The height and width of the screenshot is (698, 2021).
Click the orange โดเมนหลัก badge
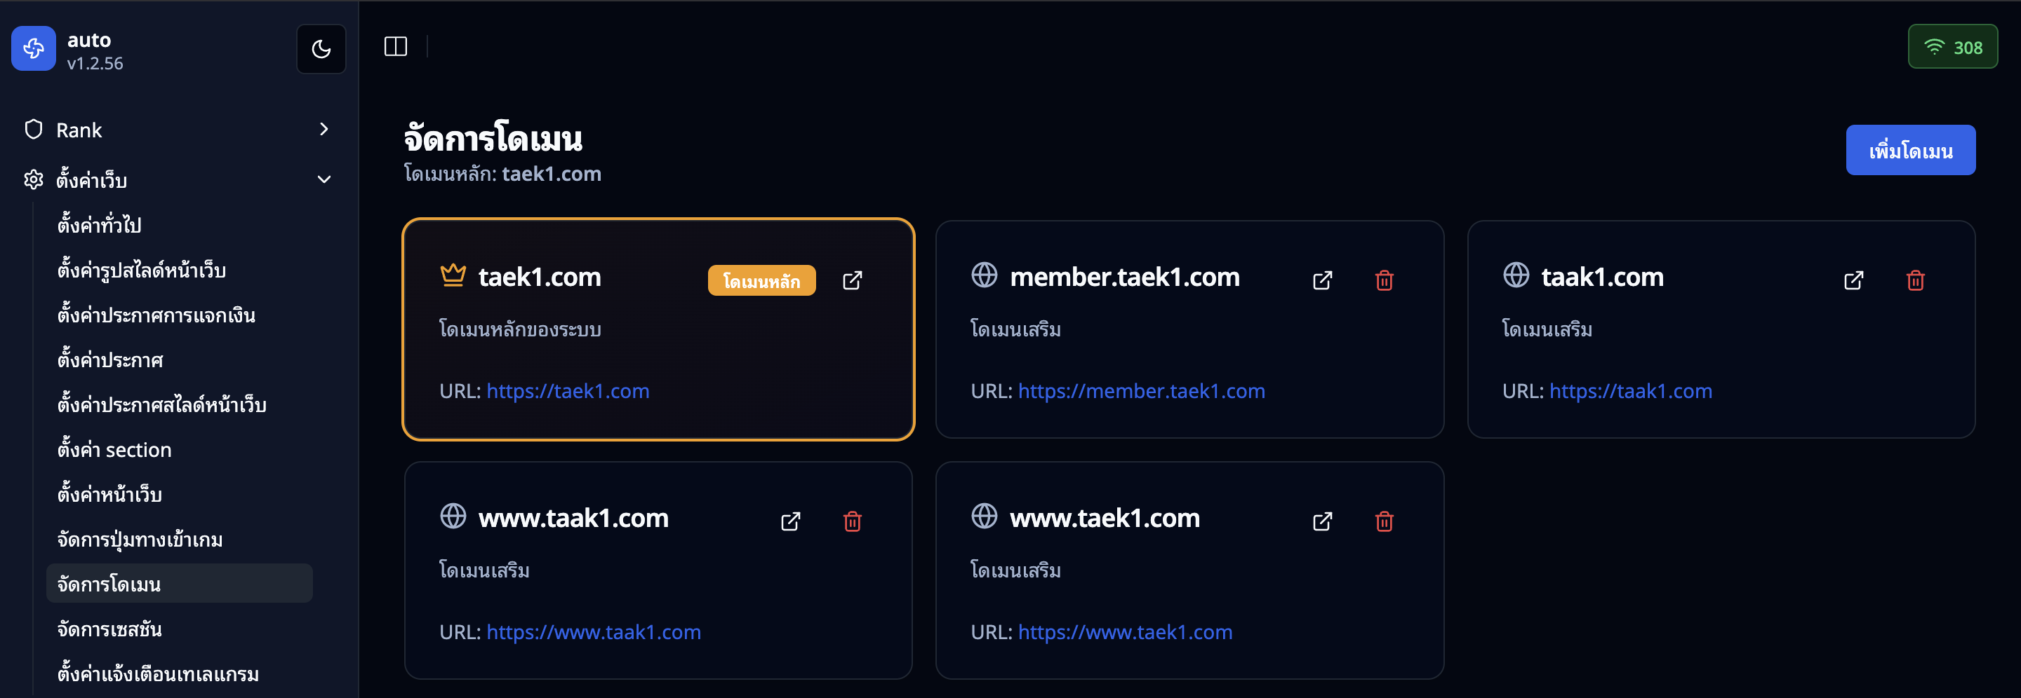pos(761,280)
